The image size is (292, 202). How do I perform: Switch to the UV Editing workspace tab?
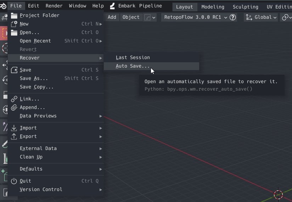279,7
